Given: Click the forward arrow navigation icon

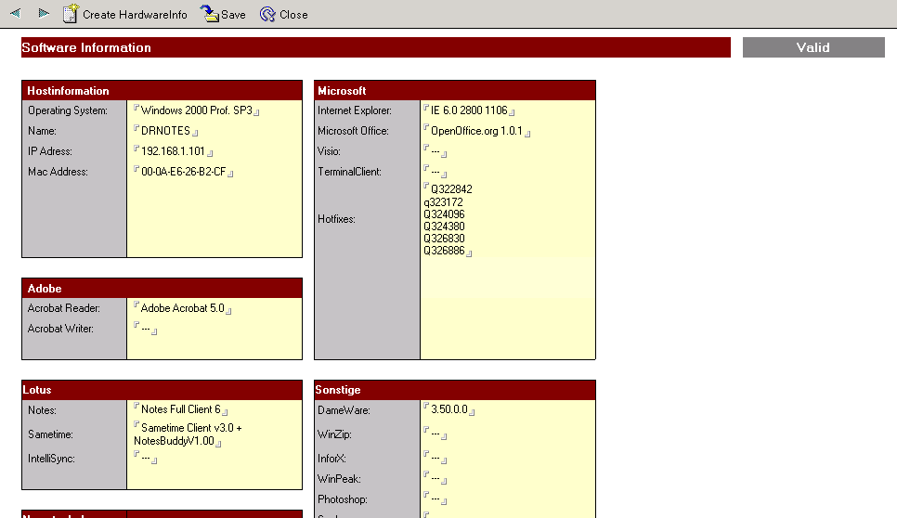Looking at the screenshot, I should click(x=44, y=13).
